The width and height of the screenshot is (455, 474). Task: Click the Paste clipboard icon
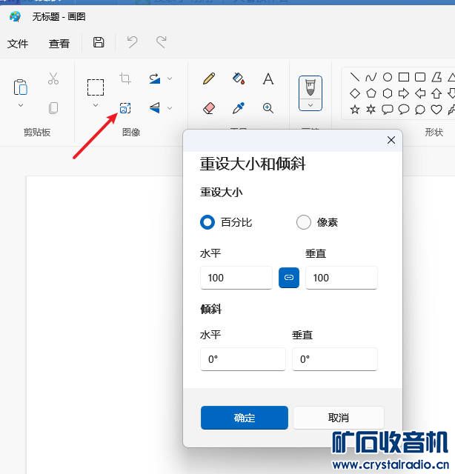click(x=21, y=87)
